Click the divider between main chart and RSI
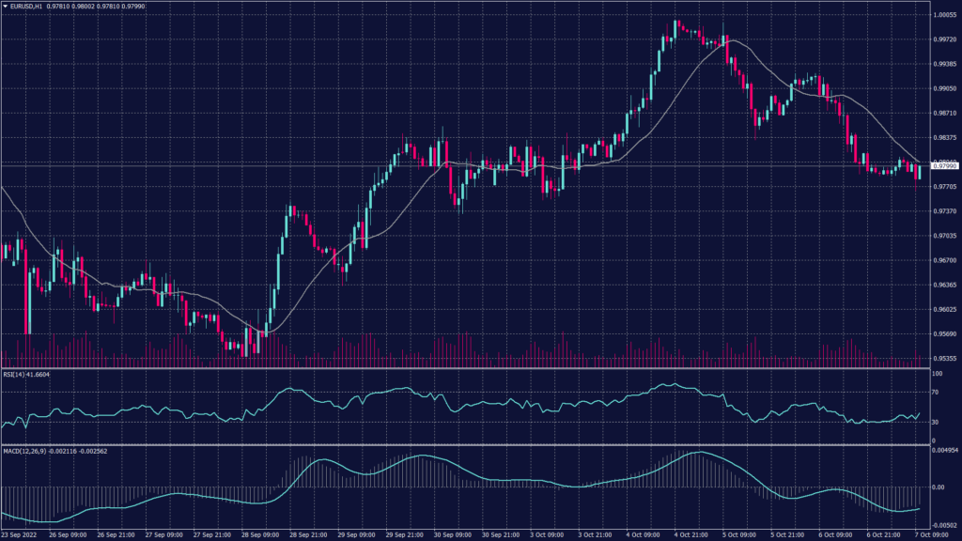This screenshot has height=541, width=962. 470,368
